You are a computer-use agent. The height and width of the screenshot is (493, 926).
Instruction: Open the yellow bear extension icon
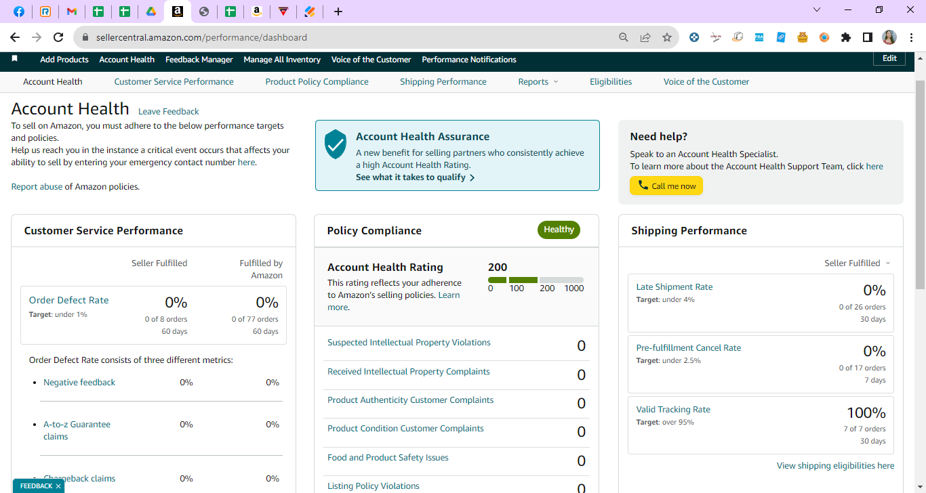(803, 38)
